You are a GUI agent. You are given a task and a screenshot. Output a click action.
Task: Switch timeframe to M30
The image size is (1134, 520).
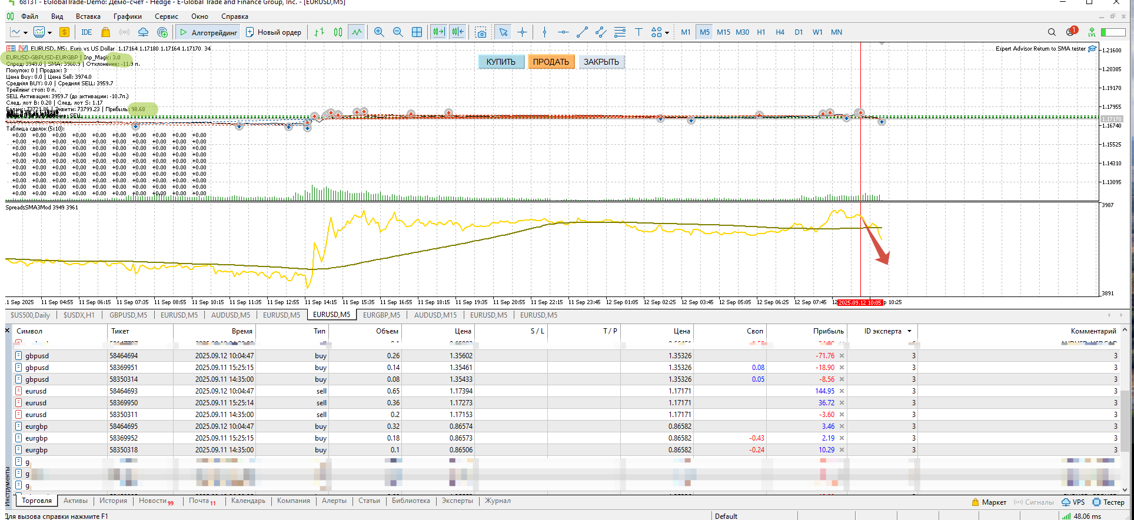[x=743, y=32]
